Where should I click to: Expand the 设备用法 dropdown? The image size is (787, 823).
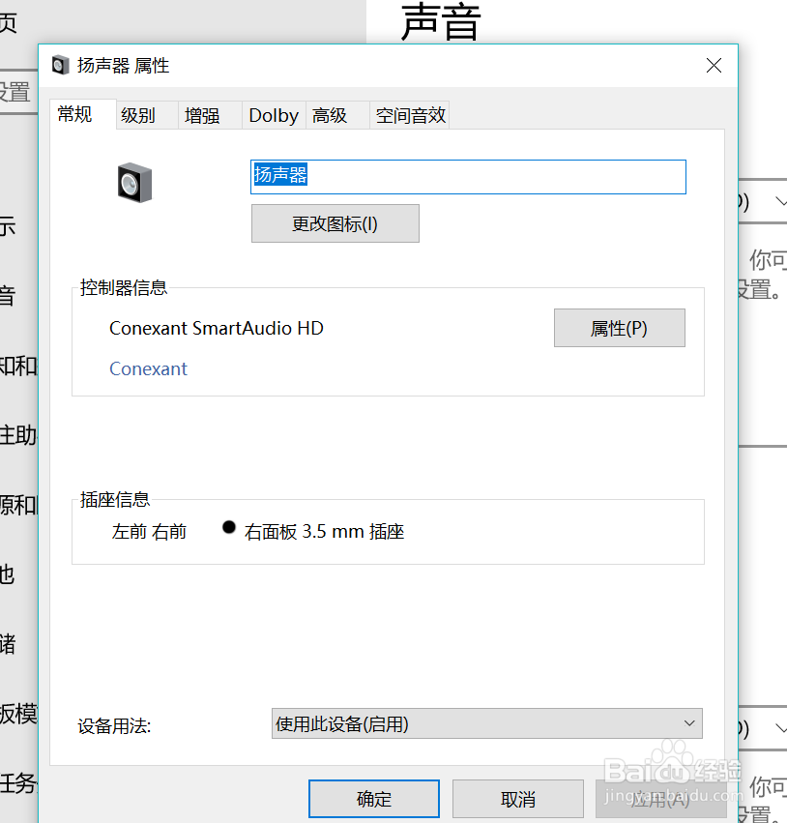tap(487, 723)
